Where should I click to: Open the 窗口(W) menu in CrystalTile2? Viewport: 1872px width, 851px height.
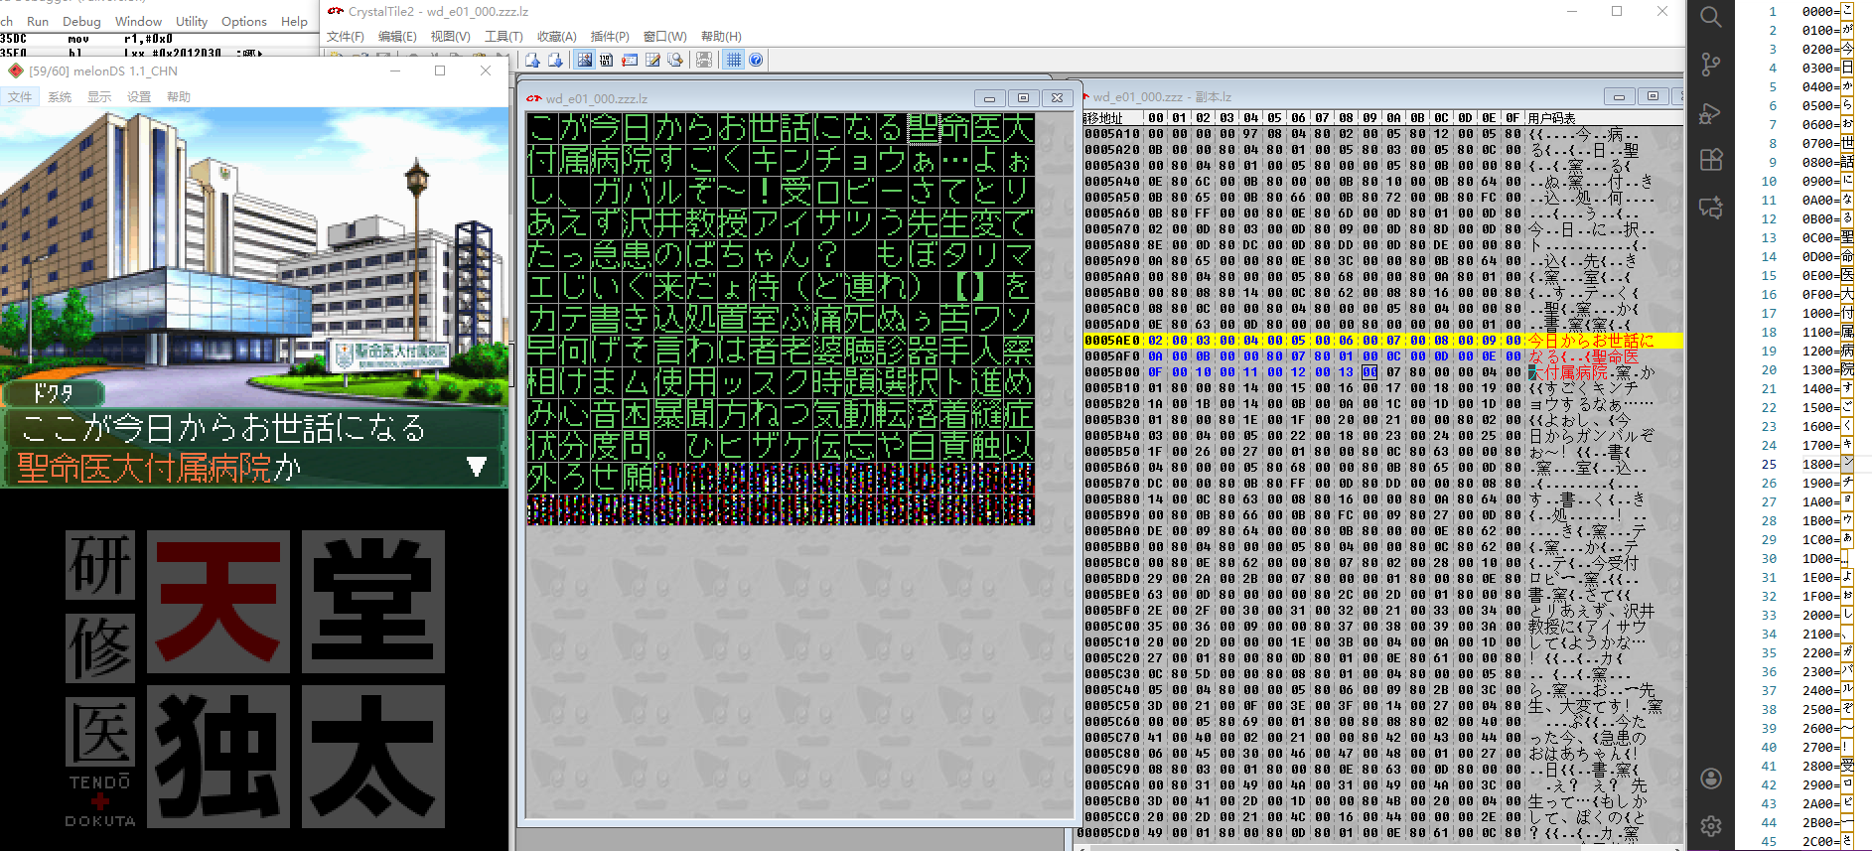pyautogui.click(x=664, y=37)
